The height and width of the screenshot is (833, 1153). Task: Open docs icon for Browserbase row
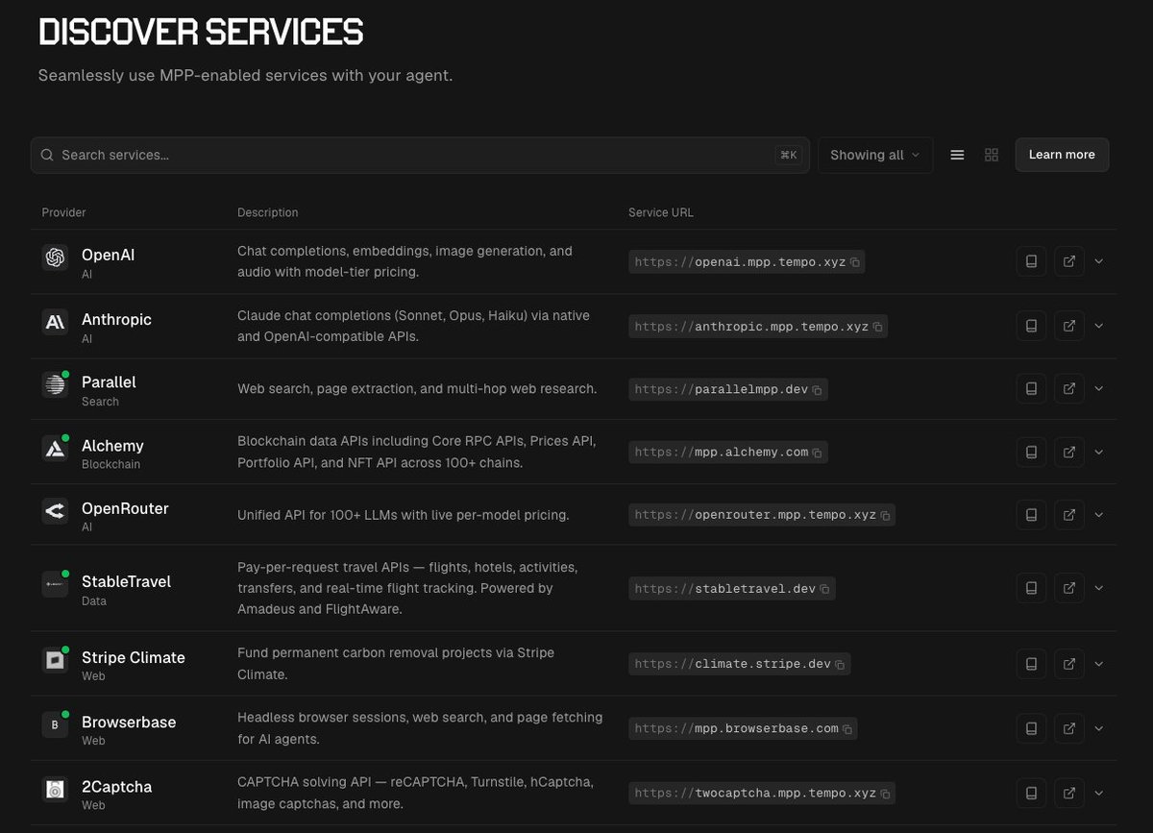pos(1031,728)
